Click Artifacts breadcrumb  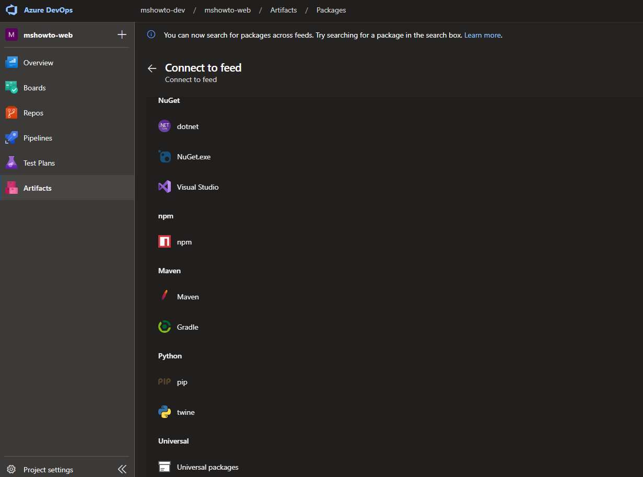[x=284, y=10]
